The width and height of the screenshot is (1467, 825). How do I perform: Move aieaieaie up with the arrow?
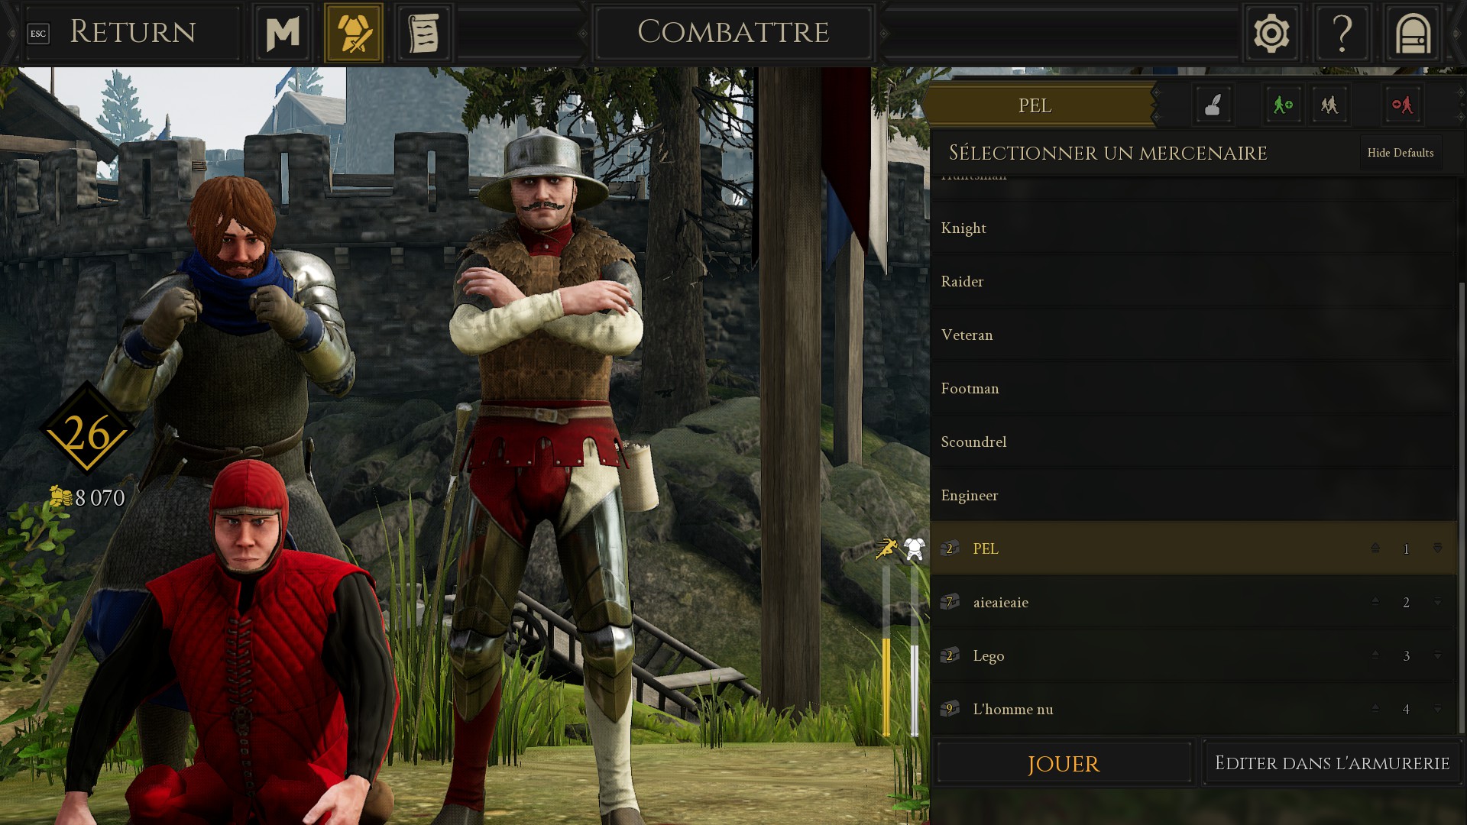pyautogui.click(x=1375, y=601)
